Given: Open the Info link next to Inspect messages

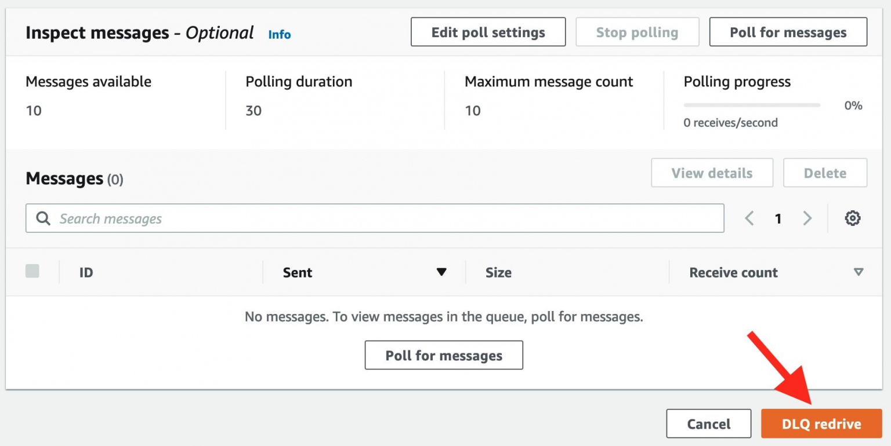Looking at the screenshot, I should [279, 34].
